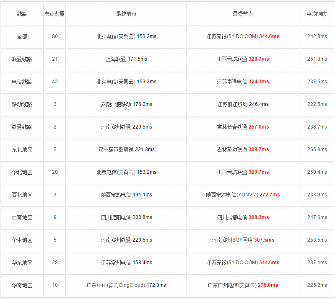This screenshot has height=299, width=335.
Task: Select the 全部 row label
Action: [x=22, y=36]
